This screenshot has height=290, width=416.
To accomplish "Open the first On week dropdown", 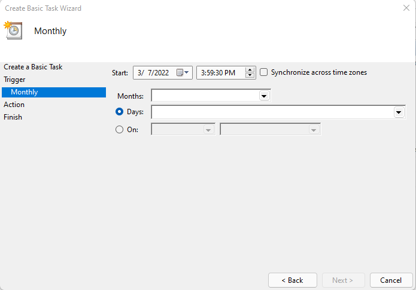I will pyautogui.click(x=183, y=129).
